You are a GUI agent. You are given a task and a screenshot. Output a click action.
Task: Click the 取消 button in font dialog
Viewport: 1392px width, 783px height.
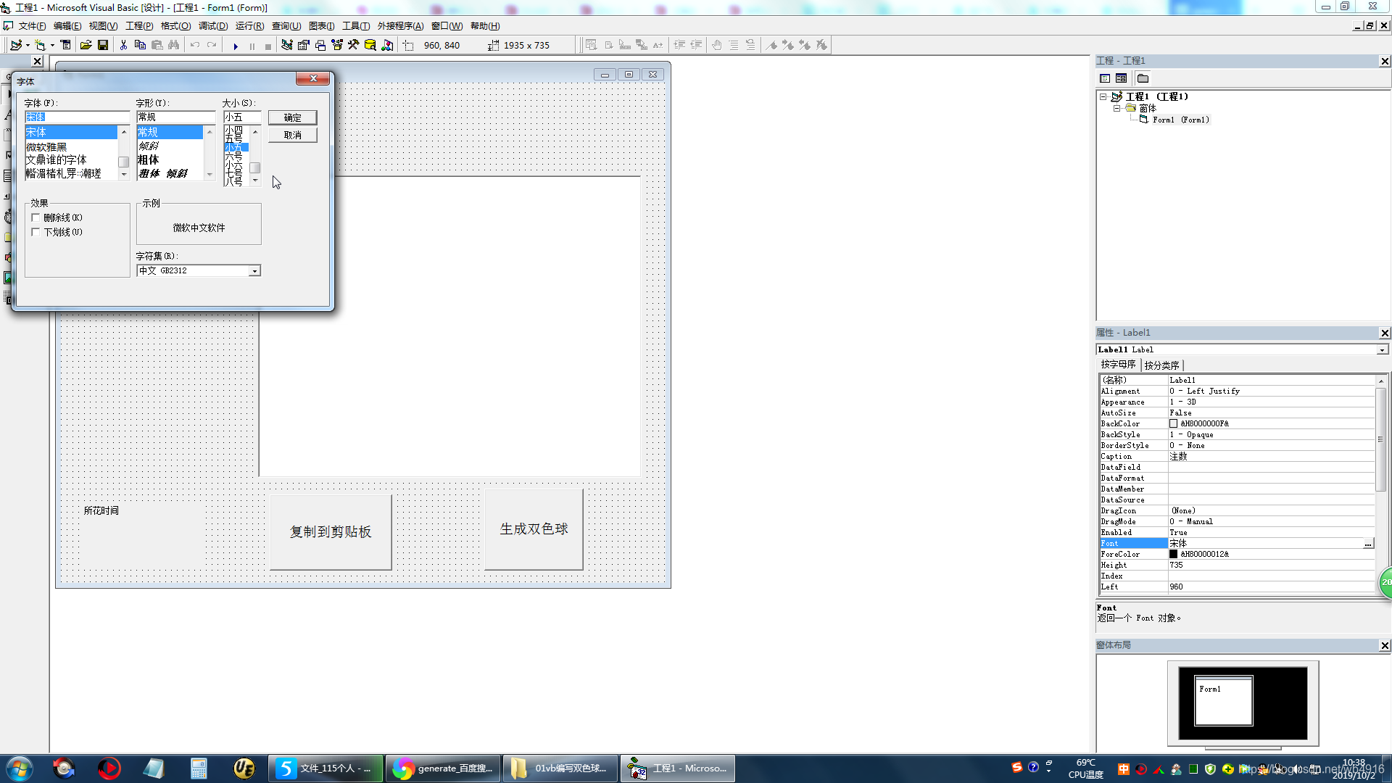[x=292, y=135]
